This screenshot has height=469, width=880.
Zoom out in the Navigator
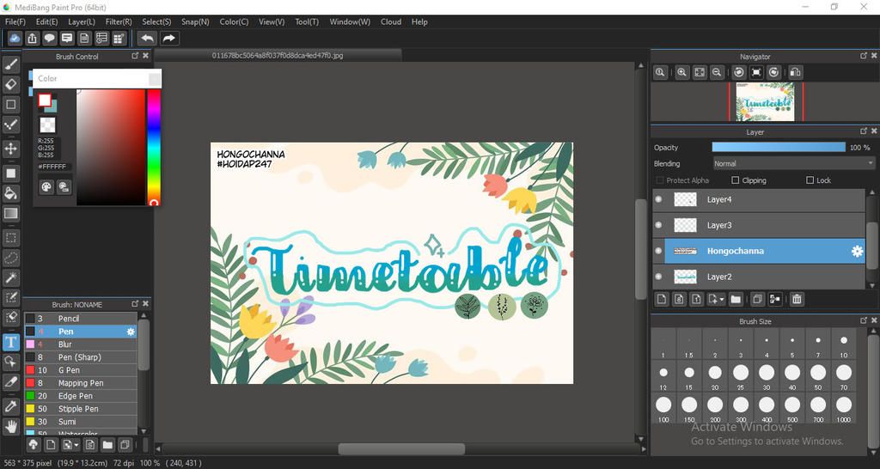coord(716,72)
